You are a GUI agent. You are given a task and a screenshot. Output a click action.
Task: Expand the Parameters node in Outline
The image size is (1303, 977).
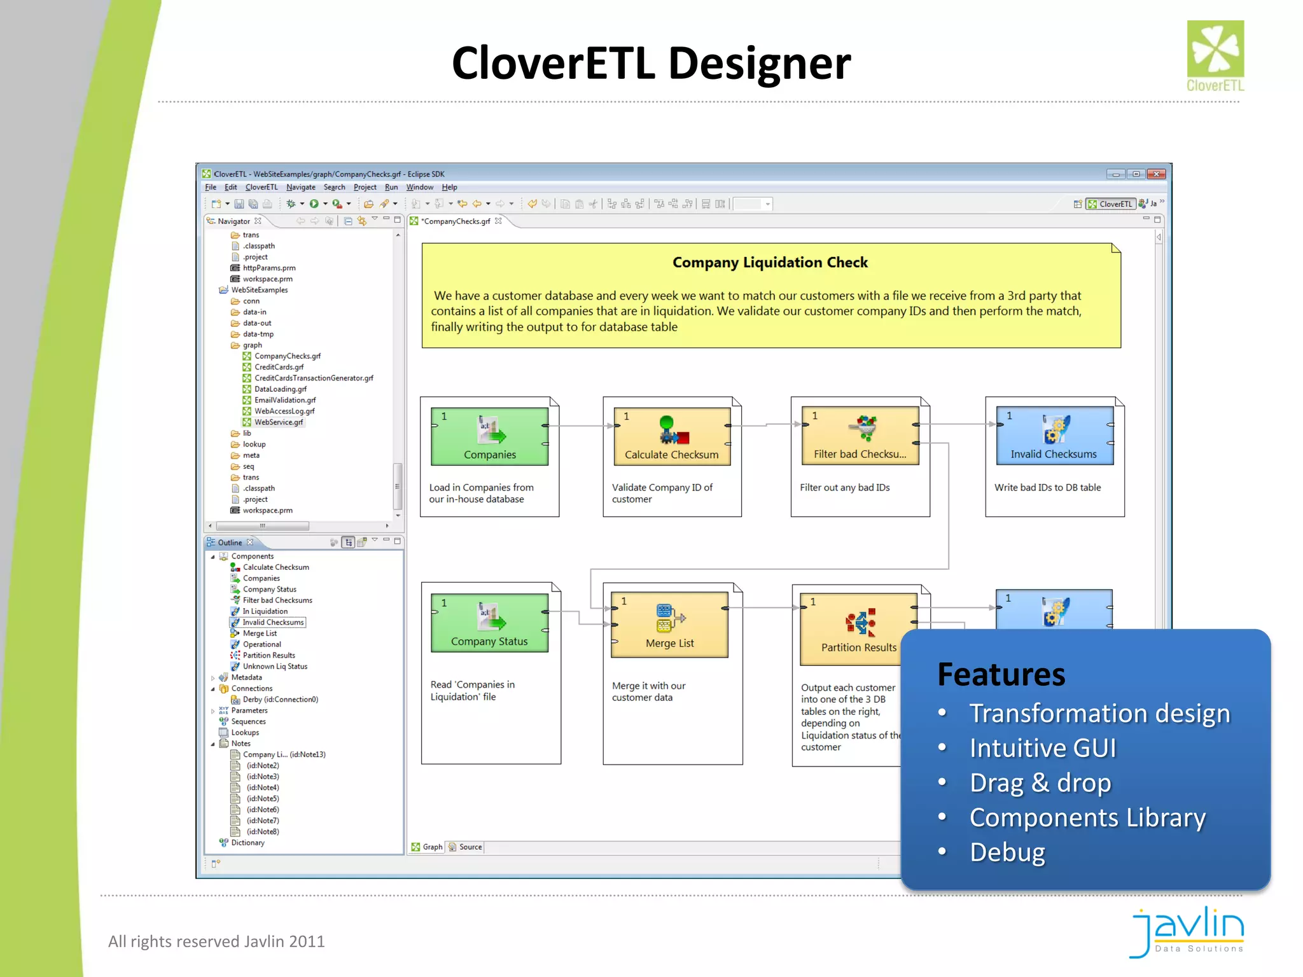[x=213, y=711]
